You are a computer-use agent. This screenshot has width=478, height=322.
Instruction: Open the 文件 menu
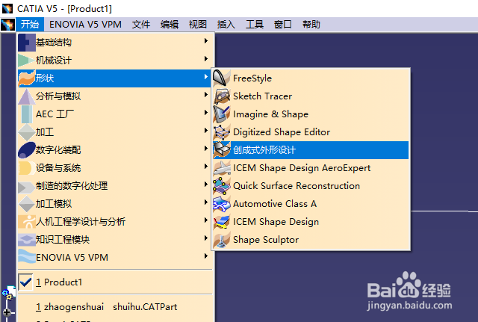tap(141, 25)
